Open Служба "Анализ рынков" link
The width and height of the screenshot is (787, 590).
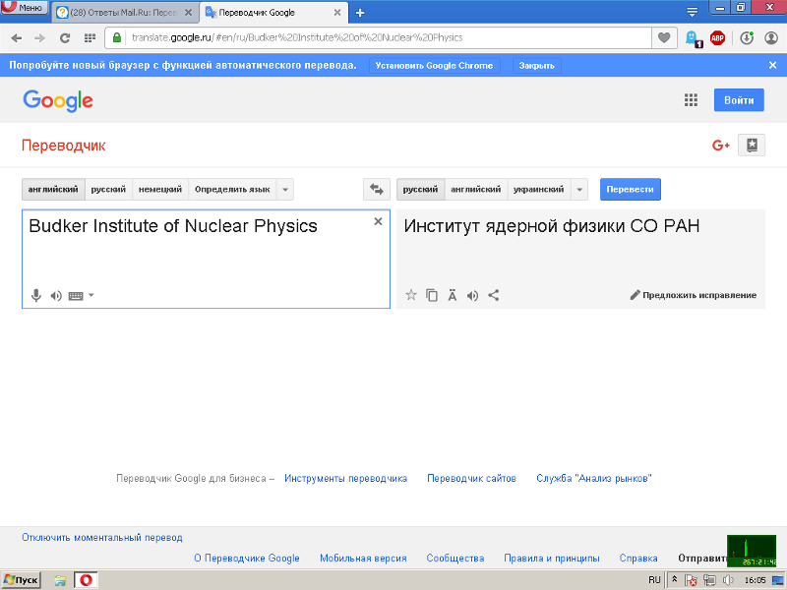coord(594,479)
